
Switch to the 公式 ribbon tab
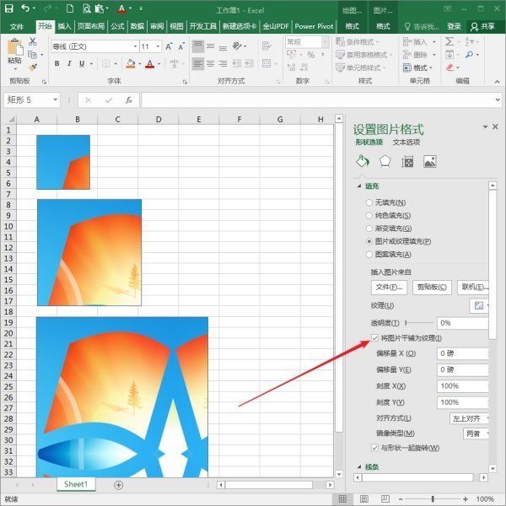(117, 26)
